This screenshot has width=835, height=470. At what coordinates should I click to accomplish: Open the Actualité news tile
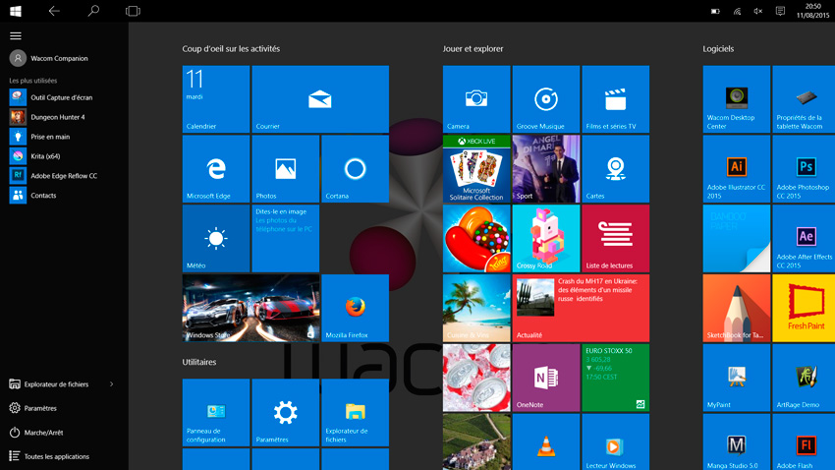581,308
